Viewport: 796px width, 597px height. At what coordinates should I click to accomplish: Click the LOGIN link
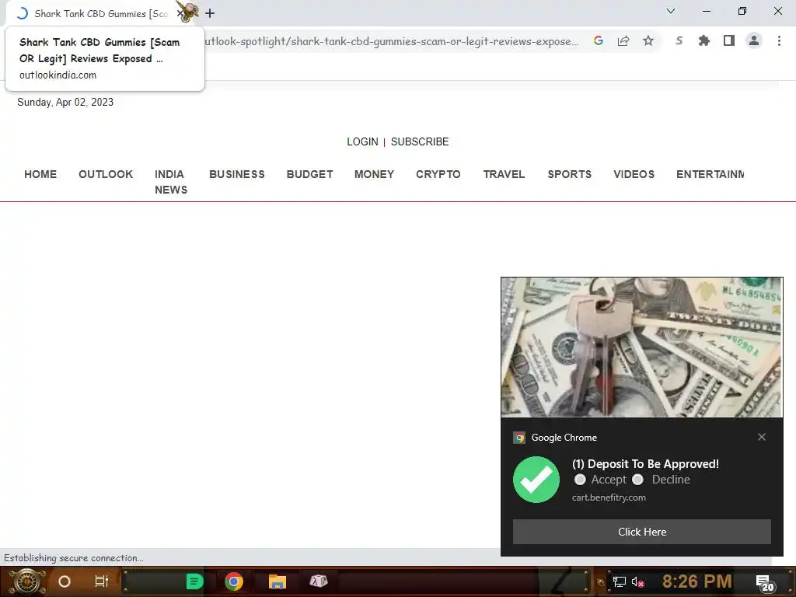(x=362, y=141)
